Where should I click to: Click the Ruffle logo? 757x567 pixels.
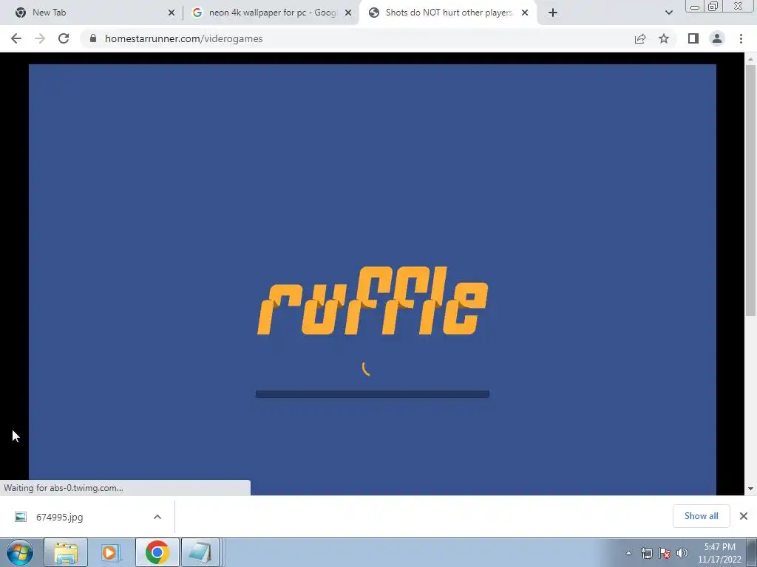[373, 300]
